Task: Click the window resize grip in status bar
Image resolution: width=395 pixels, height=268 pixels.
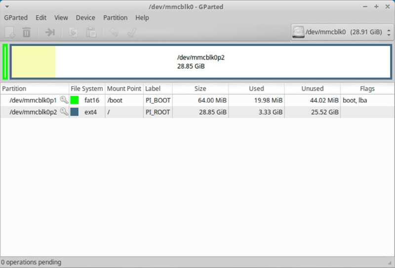Action: pyautogui.click(x=390, y=263)
